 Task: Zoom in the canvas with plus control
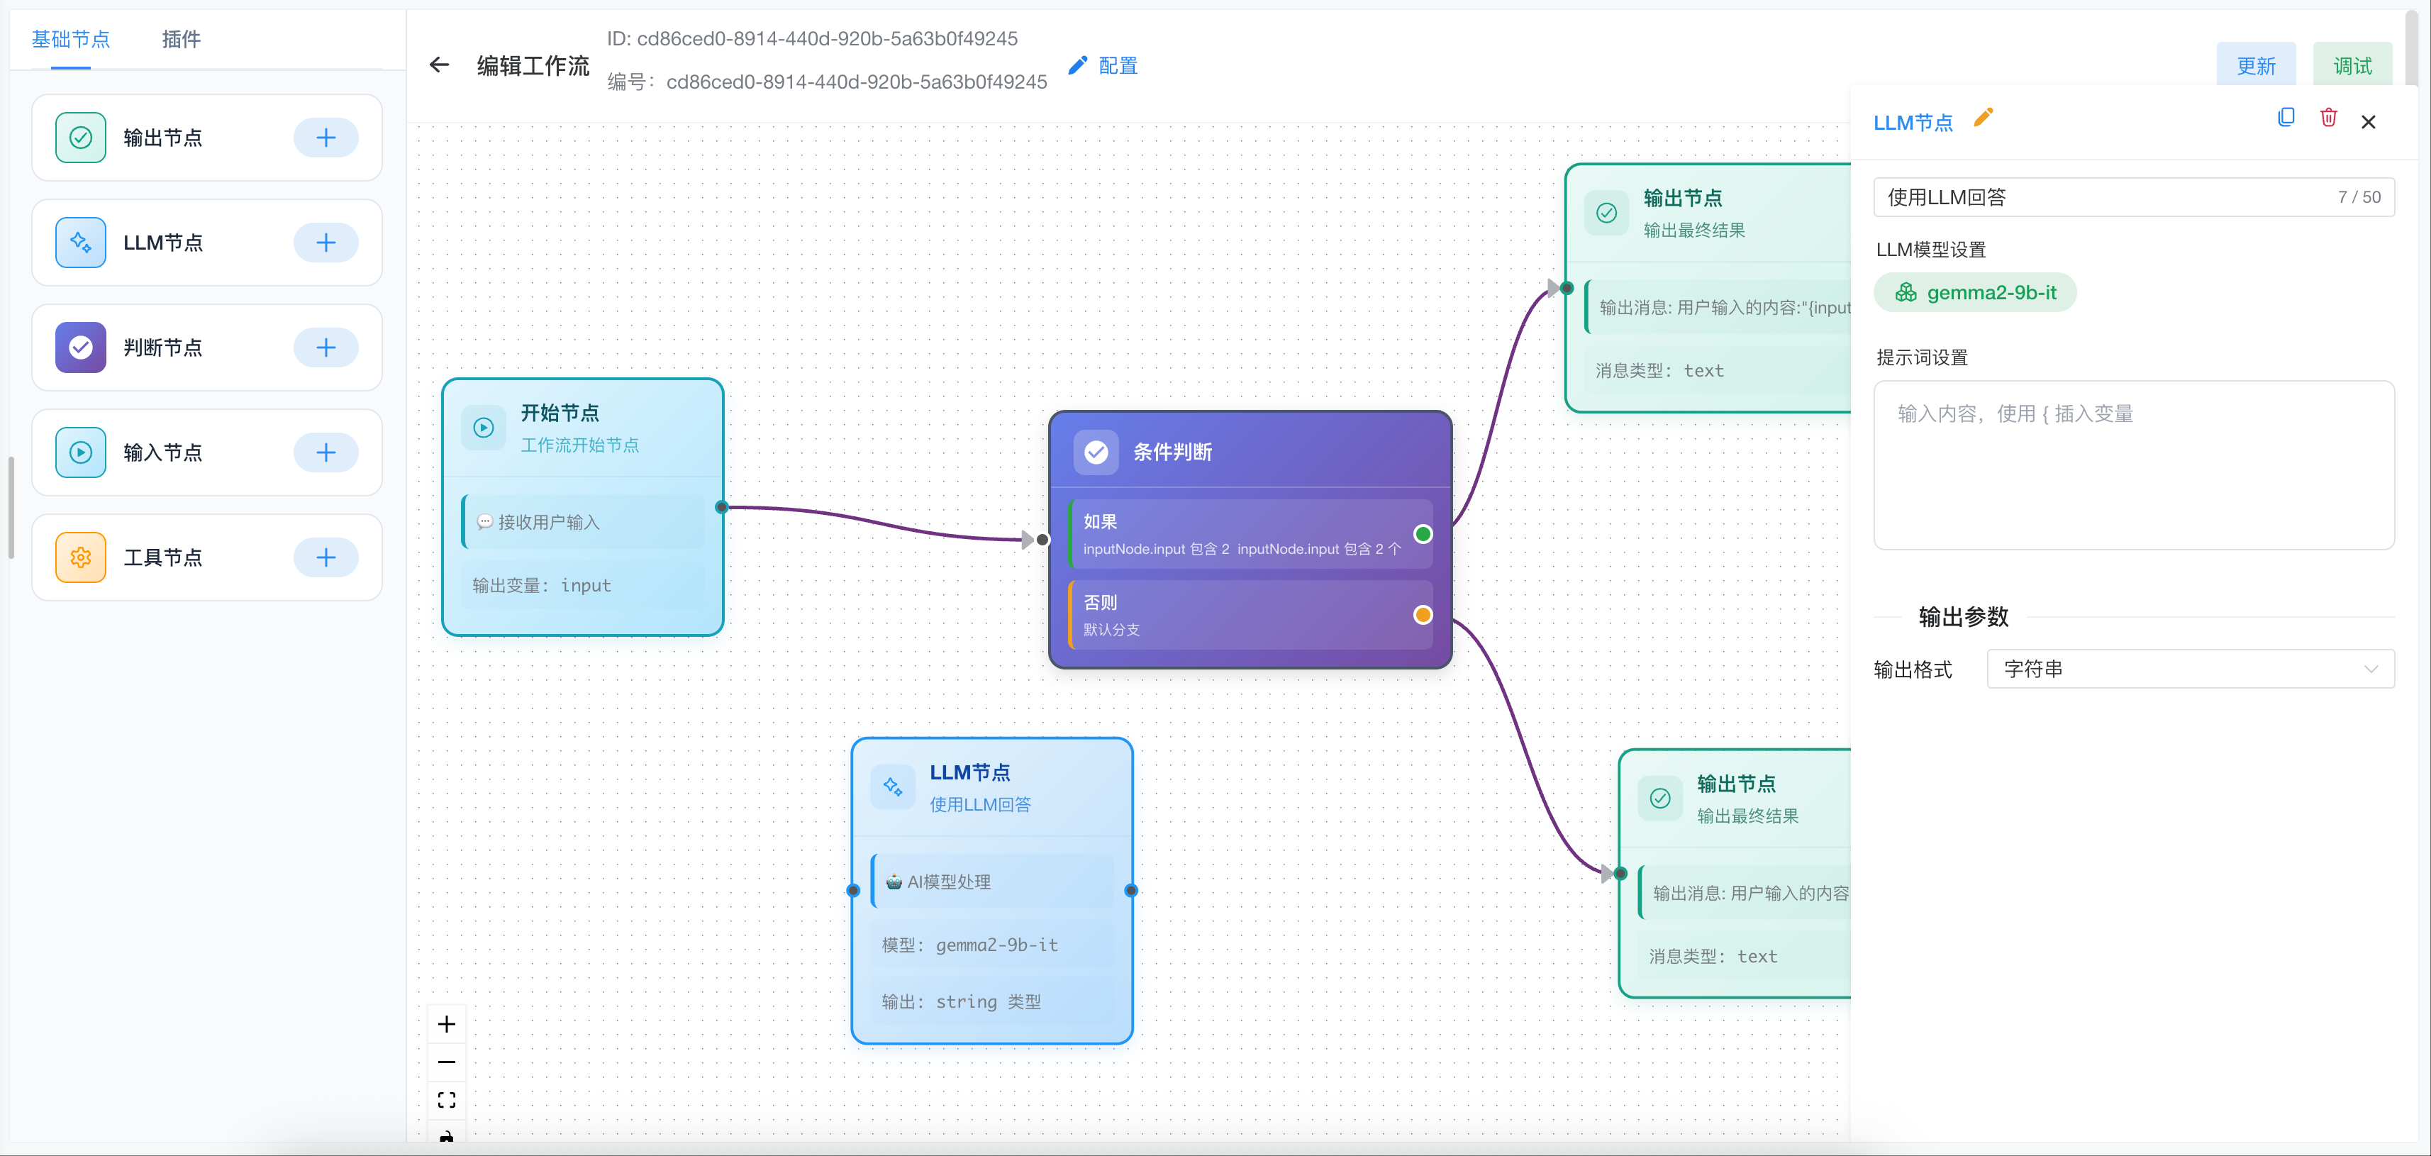tap(446, 1024)
